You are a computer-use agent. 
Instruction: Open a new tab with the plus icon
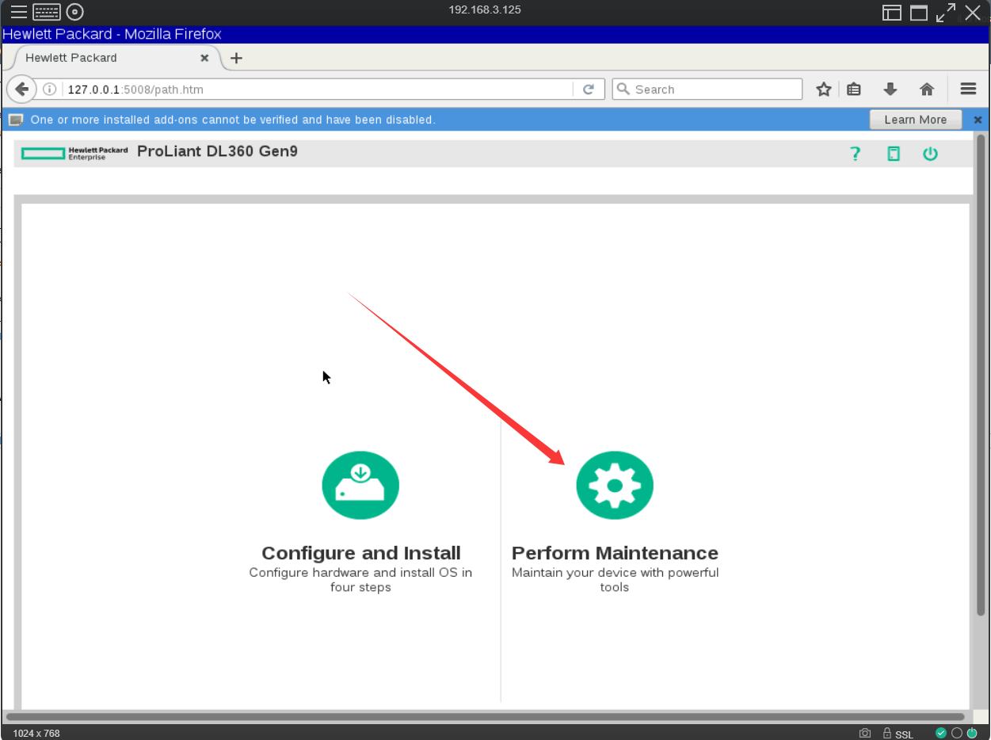pyautogui.click(x=236, y=58)
